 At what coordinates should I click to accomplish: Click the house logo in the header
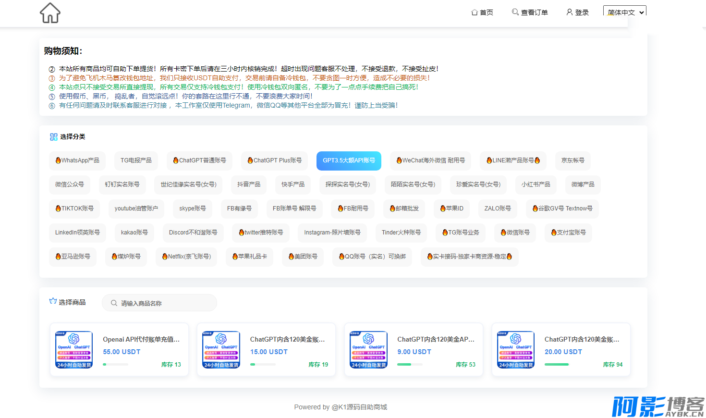click(50, 13)
